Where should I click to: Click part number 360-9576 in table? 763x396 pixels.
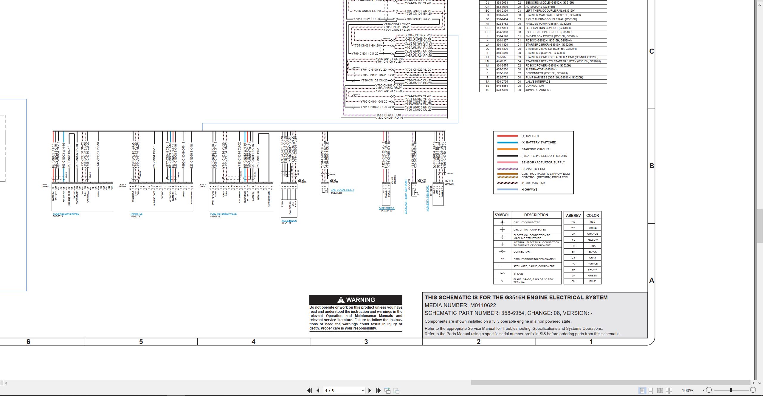502,36
